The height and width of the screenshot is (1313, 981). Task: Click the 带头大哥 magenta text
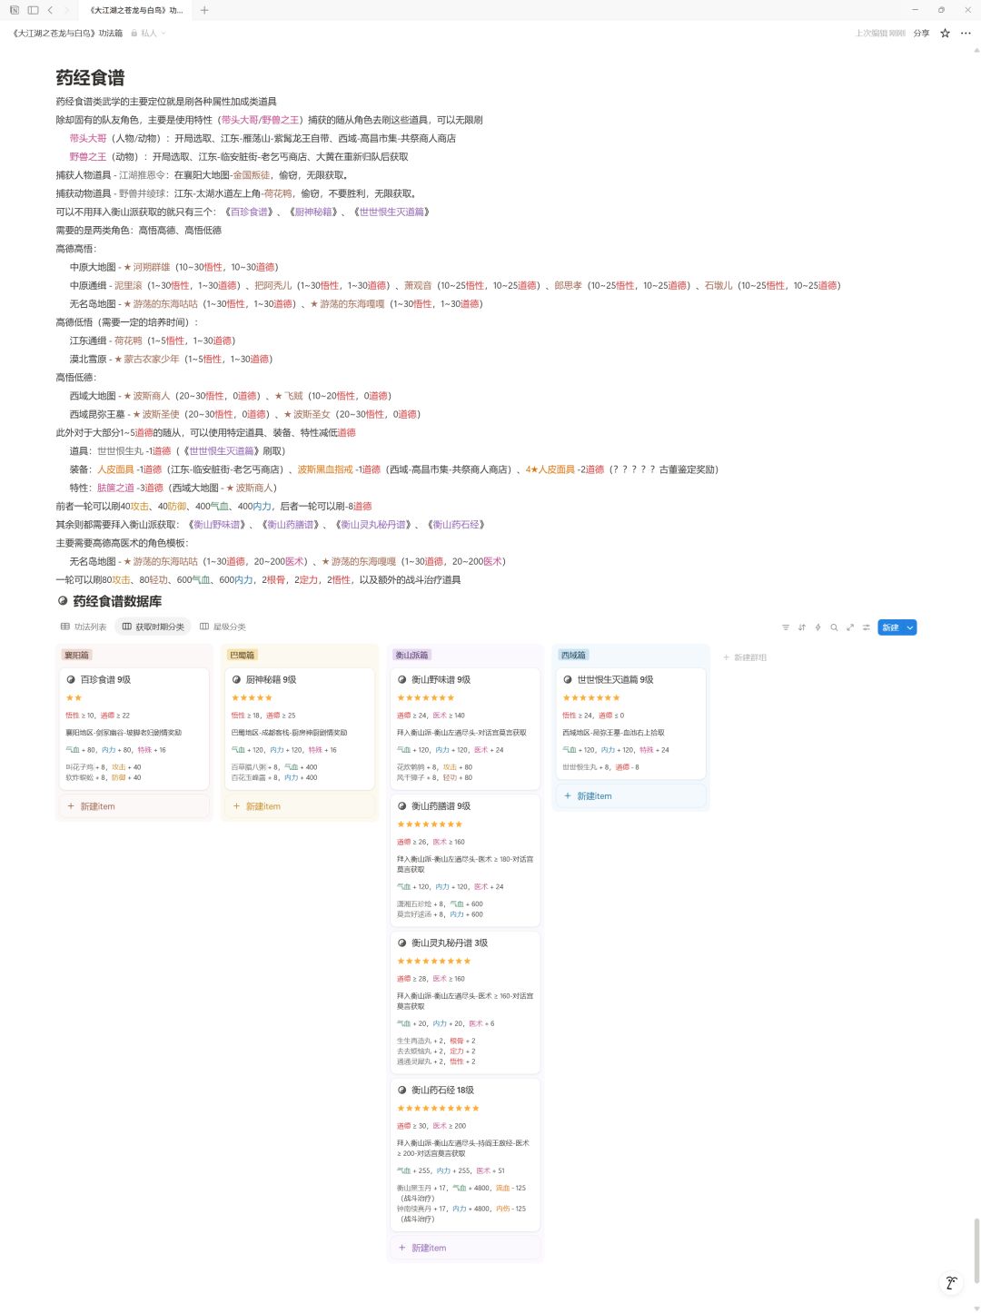pyautogui.click(x=88, y=138)
